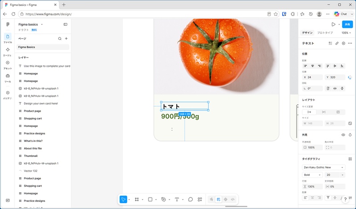Open the Bold font weight dropdown

pos(312,175)
